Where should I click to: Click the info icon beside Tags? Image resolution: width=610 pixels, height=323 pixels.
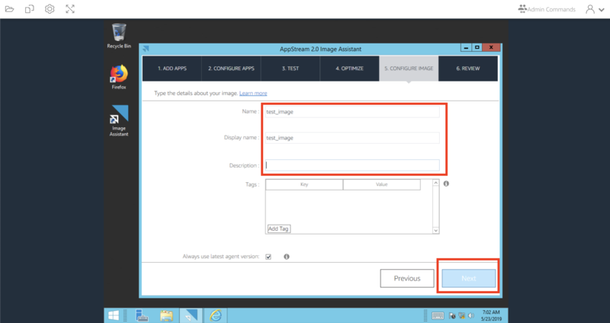click(446, 184)
